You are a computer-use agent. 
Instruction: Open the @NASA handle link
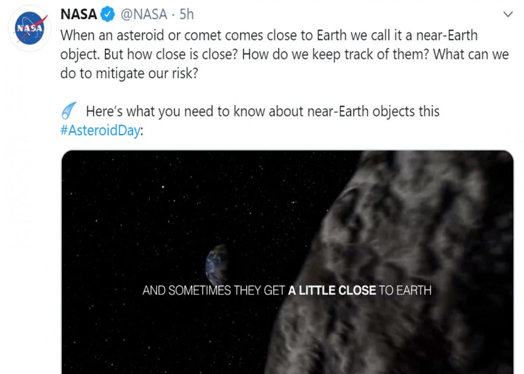143,14
